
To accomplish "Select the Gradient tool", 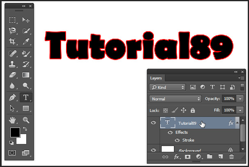I will pos(26,75).
